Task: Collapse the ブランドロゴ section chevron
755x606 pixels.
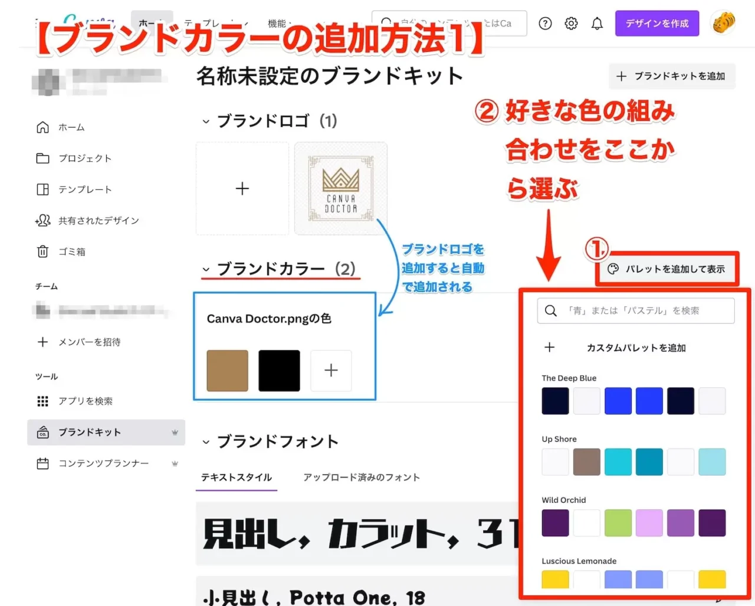Action: (206, 122)
